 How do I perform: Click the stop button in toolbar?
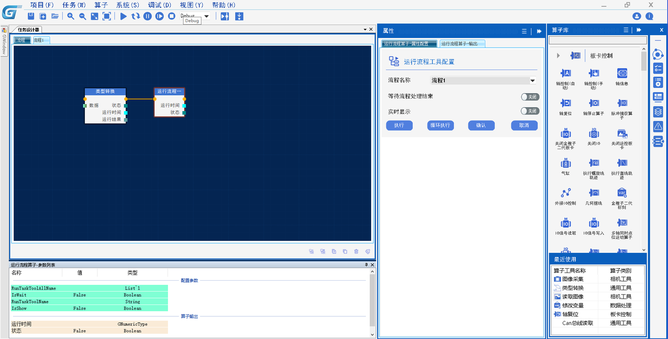pyautogui.click(x=172, y=16)
